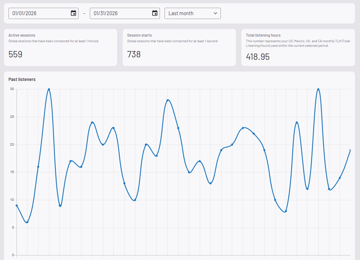Click the chevron arrow beside Last month
This screenshot has height=260, width=360.
tap(216, 13)
